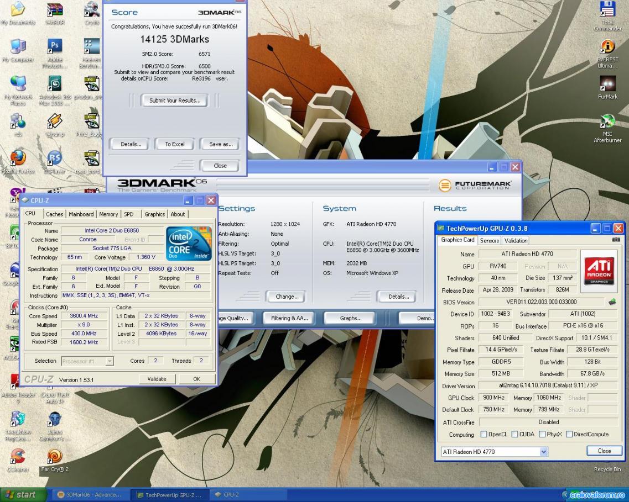Select the CPU-Z taskbar button
Viewport: 629px width, 502px height.
point(249,495)
